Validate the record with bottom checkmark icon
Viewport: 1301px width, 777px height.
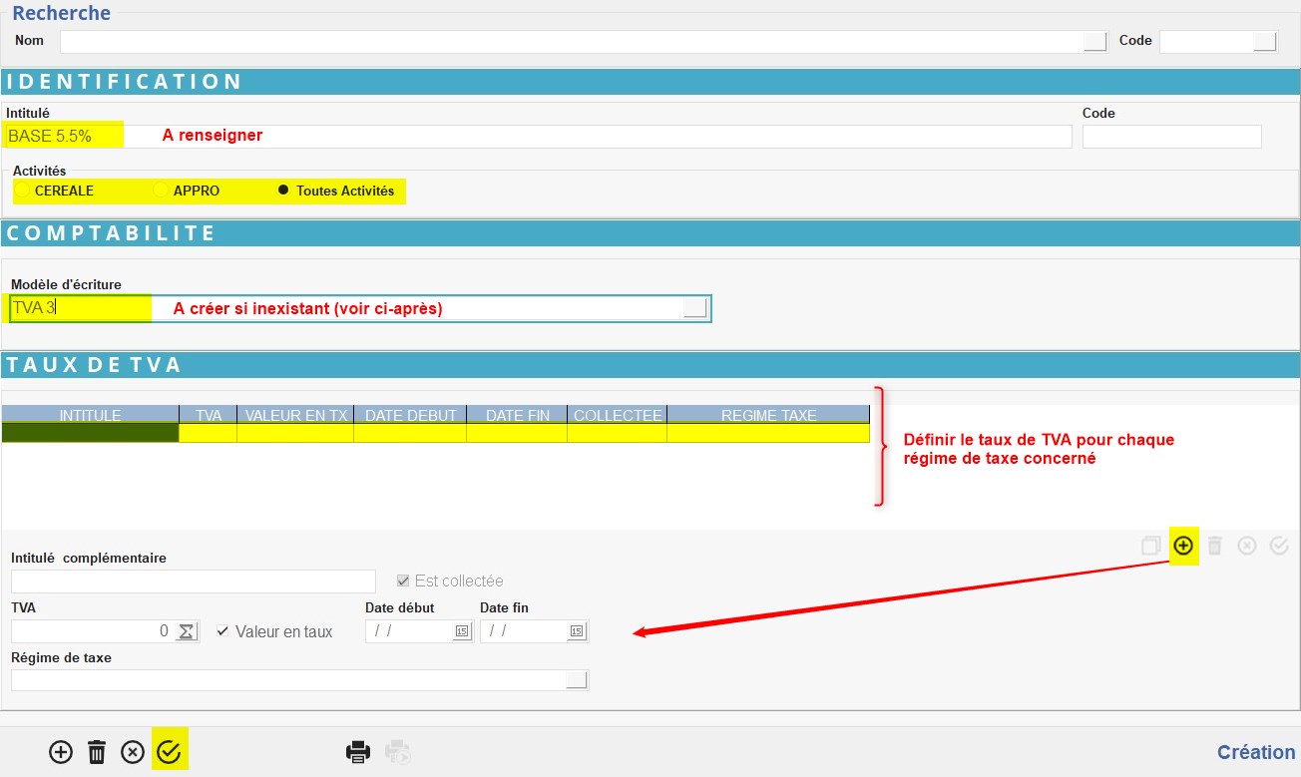(x=169, y=752)
